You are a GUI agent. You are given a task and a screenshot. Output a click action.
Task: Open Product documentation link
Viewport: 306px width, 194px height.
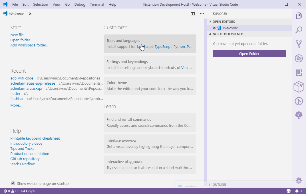(x=30, y=154)
